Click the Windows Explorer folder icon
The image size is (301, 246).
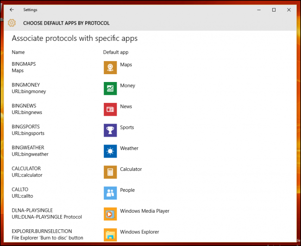(110, 235)
